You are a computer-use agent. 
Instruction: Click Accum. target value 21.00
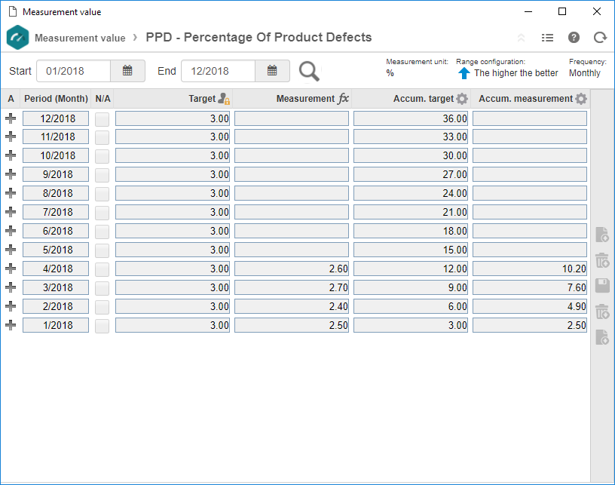411,212
